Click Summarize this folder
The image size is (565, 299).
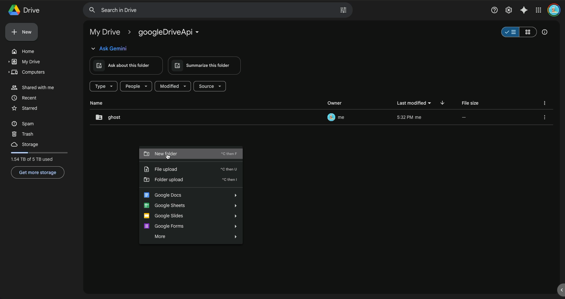(x=204, y=66)
